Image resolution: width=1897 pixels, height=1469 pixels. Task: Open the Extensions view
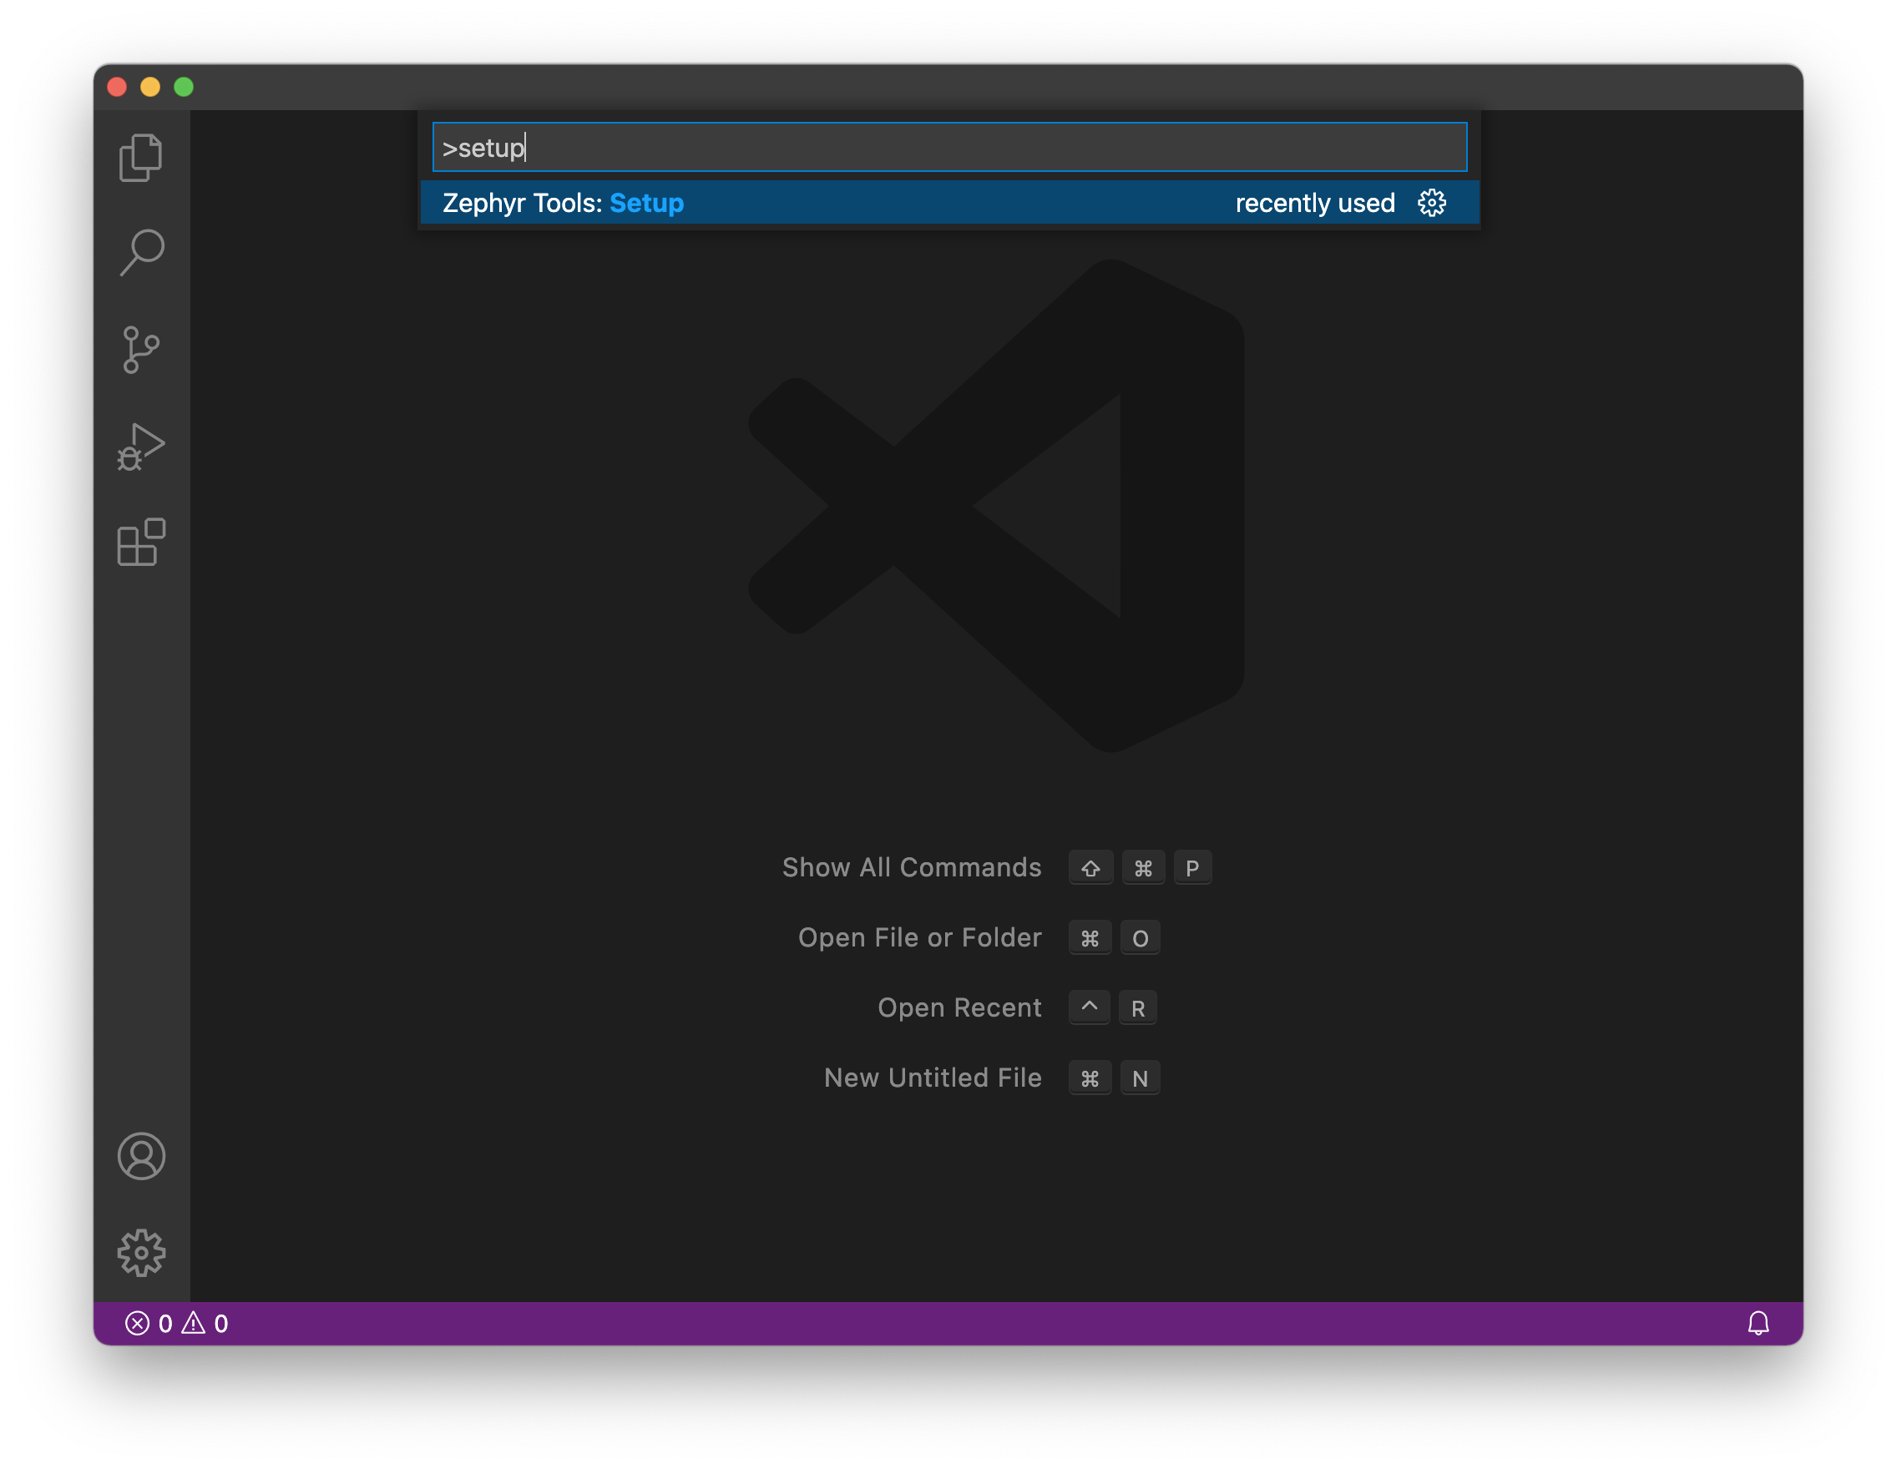141,543
